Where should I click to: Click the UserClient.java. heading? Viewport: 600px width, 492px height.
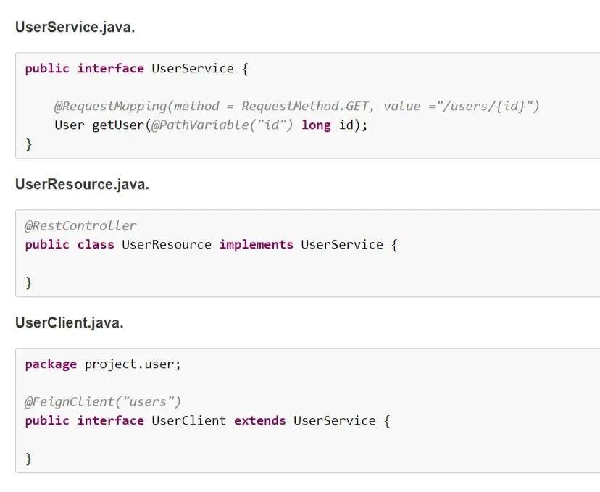(x=70, y=322)
